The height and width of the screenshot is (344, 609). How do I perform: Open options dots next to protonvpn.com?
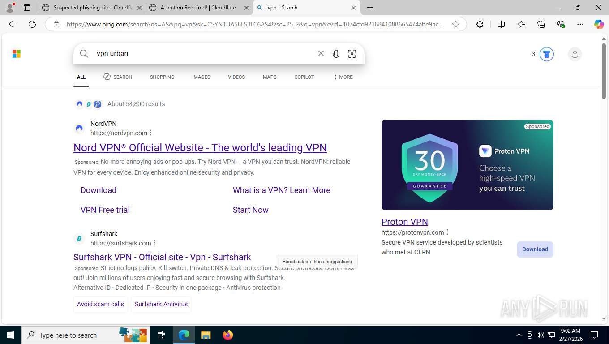(447, 232)
